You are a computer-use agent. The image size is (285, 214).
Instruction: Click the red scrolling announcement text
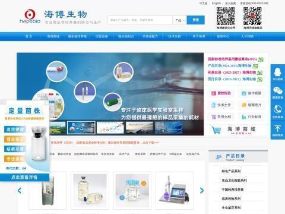(x=105, y=143)
